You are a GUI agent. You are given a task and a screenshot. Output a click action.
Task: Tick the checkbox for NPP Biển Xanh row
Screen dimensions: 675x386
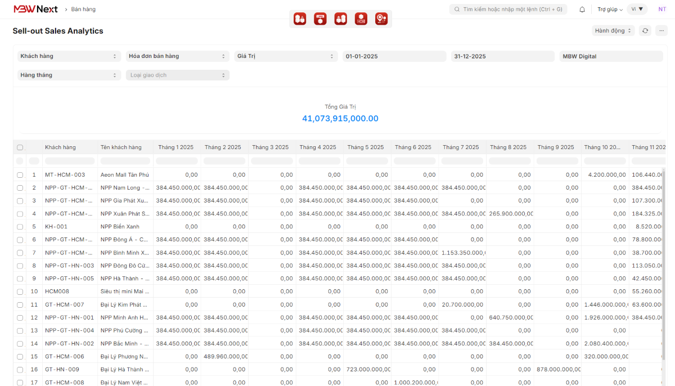pos(20,227)
